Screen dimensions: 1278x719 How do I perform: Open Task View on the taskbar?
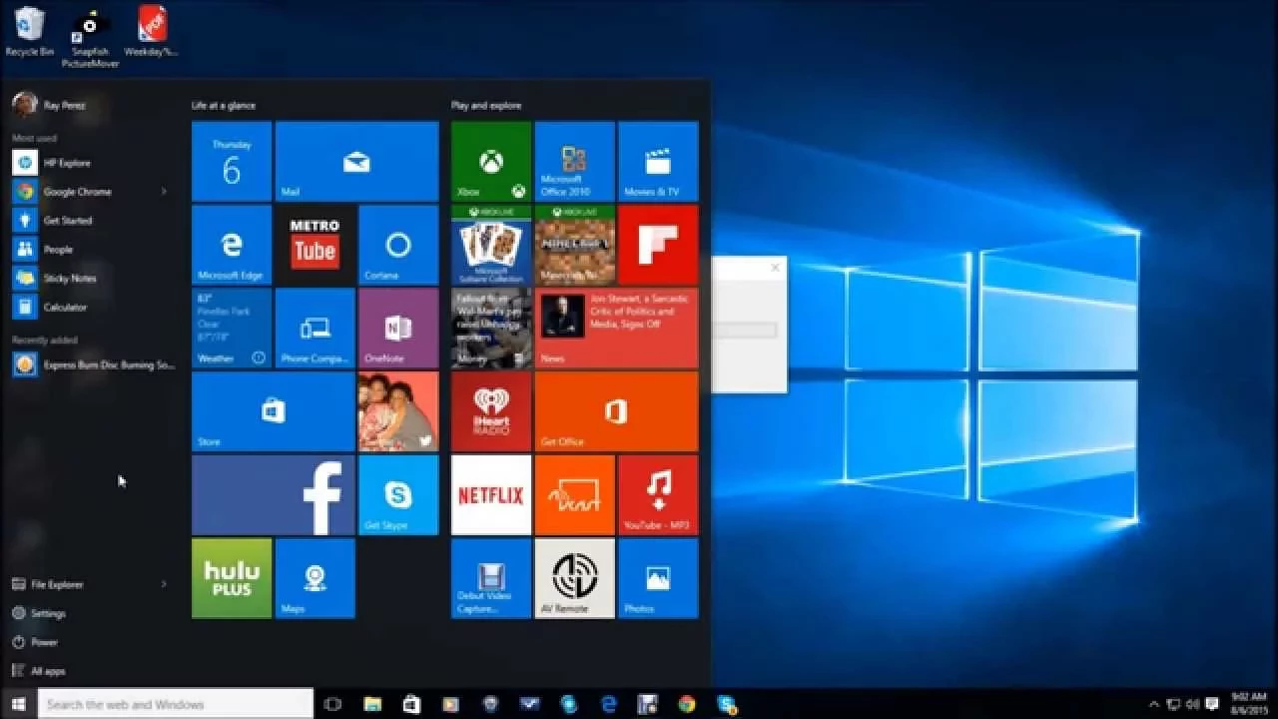[333, 704]
